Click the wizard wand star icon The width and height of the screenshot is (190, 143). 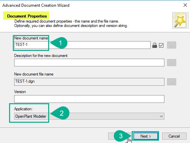click(180, 20)
